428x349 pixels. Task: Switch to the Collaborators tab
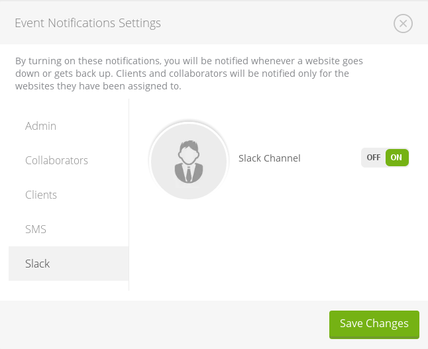(x=56, y=160)
